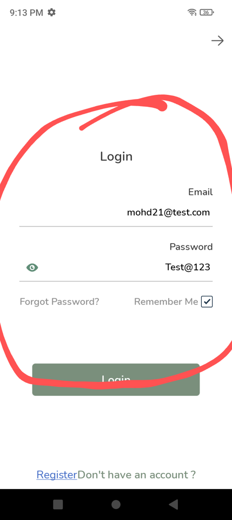Tap the 9:13 PM clock

(x=26, y=12)
